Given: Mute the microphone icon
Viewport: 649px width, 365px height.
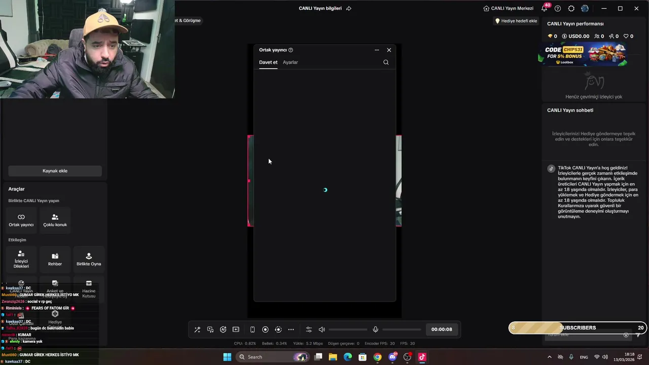Looking at the screenshot, I should coord(375,330).
